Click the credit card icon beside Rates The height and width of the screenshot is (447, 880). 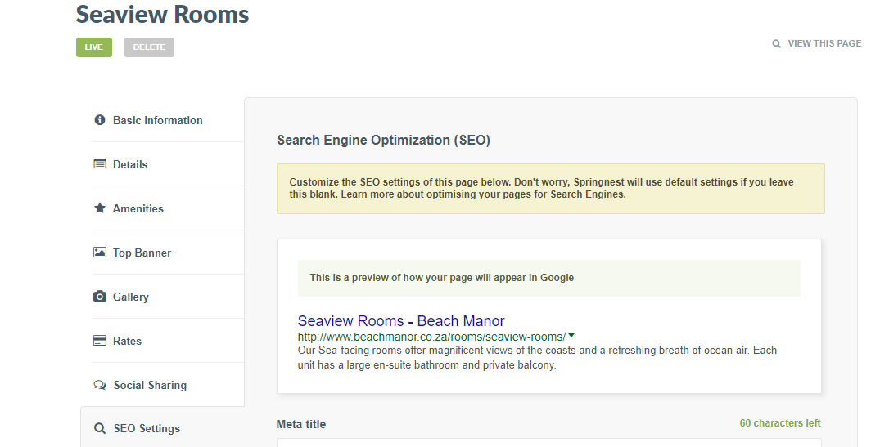(x=100, y=341)
